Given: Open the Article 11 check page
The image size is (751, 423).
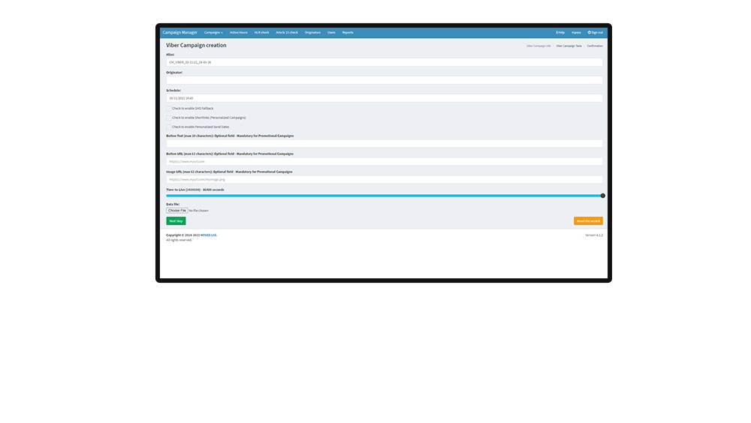Looking at the screenshot, I should (287, 33).
